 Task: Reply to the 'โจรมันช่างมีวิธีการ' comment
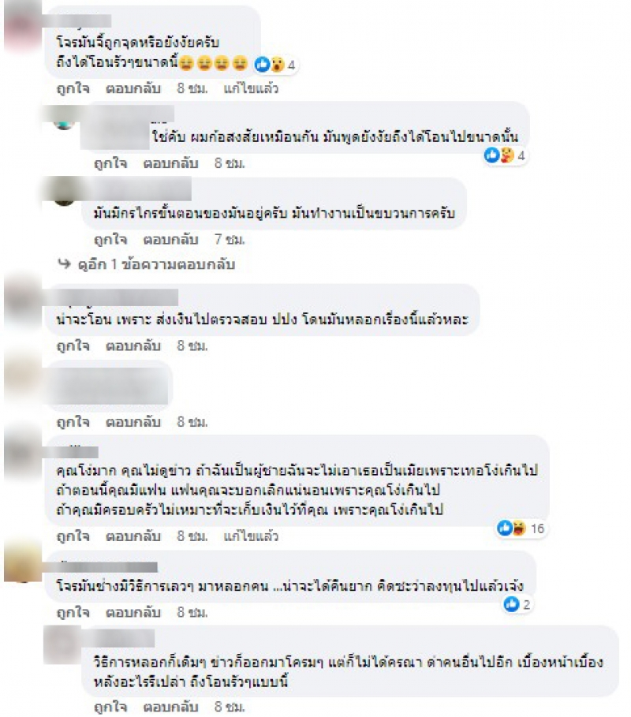tap(133, 612)
